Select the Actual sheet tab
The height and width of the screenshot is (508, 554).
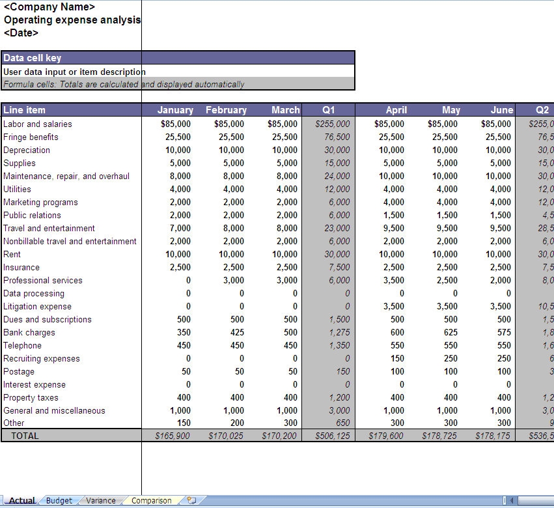21,500
